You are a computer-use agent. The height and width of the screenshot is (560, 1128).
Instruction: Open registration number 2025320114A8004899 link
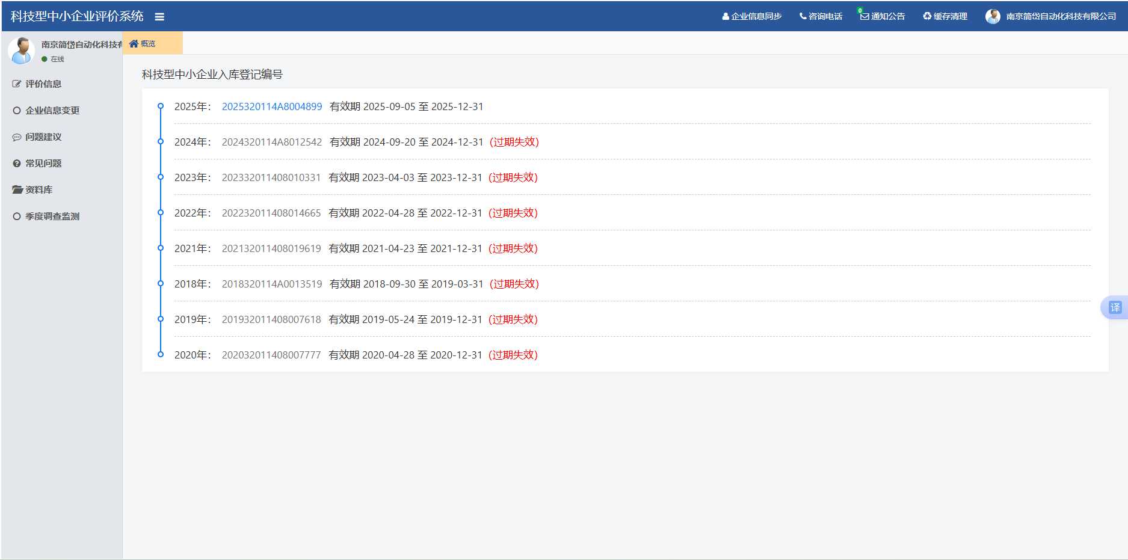(272, 106)
